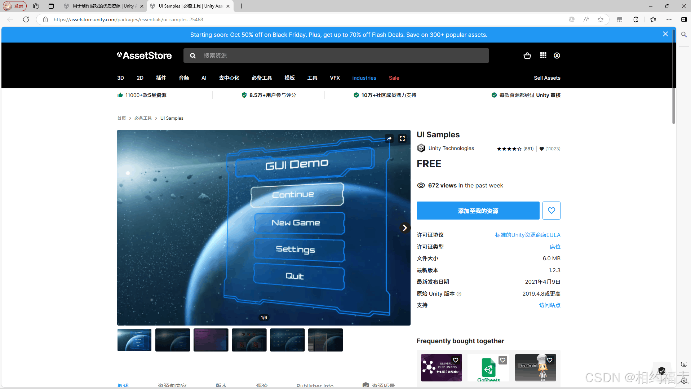691x389 pixels.
Task: Select the fourth preview thumbnail
Action: pyautogui.click(x=249, y=340)
